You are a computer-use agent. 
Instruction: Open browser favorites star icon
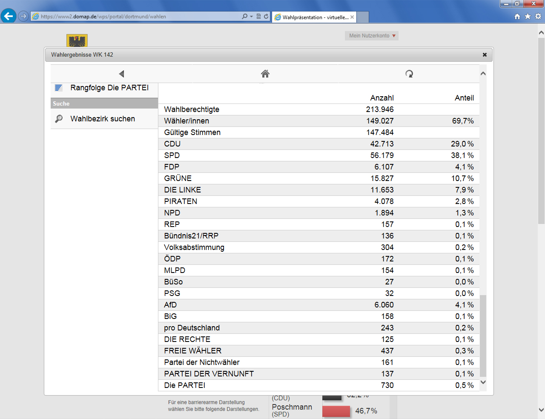pyautogui.click(x=528, y=16)
